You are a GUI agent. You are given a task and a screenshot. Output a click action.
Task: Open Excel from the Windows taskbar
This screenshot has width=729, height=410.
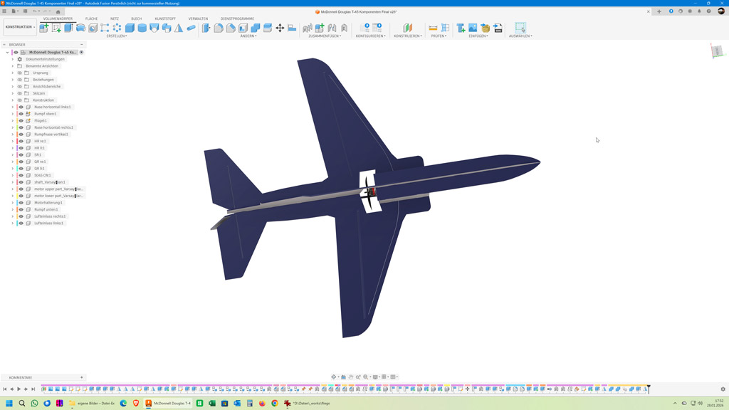click(212, 403)
